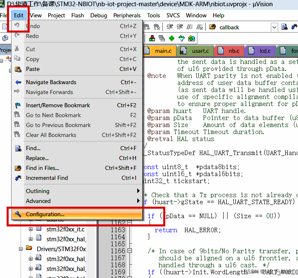
Task: Open the Debug menu in menu bar
Action: [x=99, y=15]
